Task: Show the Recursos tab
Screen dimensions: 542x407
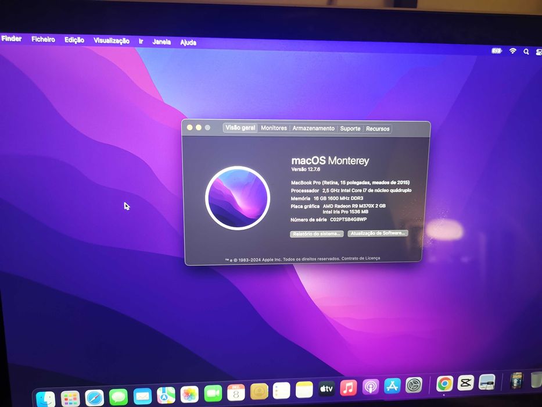Action: point(378,128)
